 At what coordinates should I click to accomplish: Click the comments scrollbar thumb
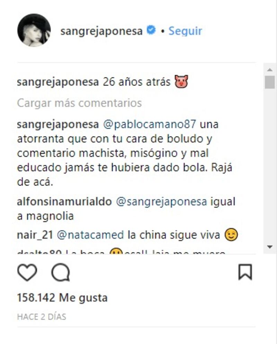coord(270,82)
